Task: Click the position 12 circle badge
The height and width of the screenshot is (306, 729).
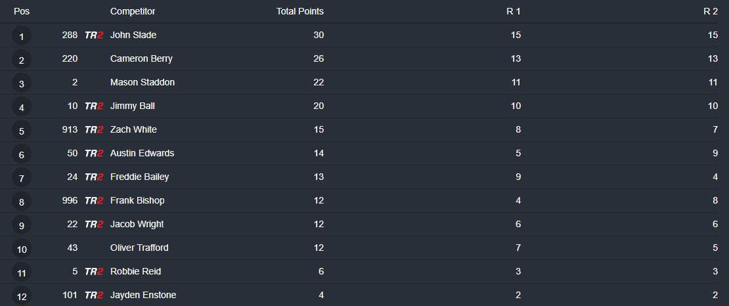Action: [x=22, y=296]
